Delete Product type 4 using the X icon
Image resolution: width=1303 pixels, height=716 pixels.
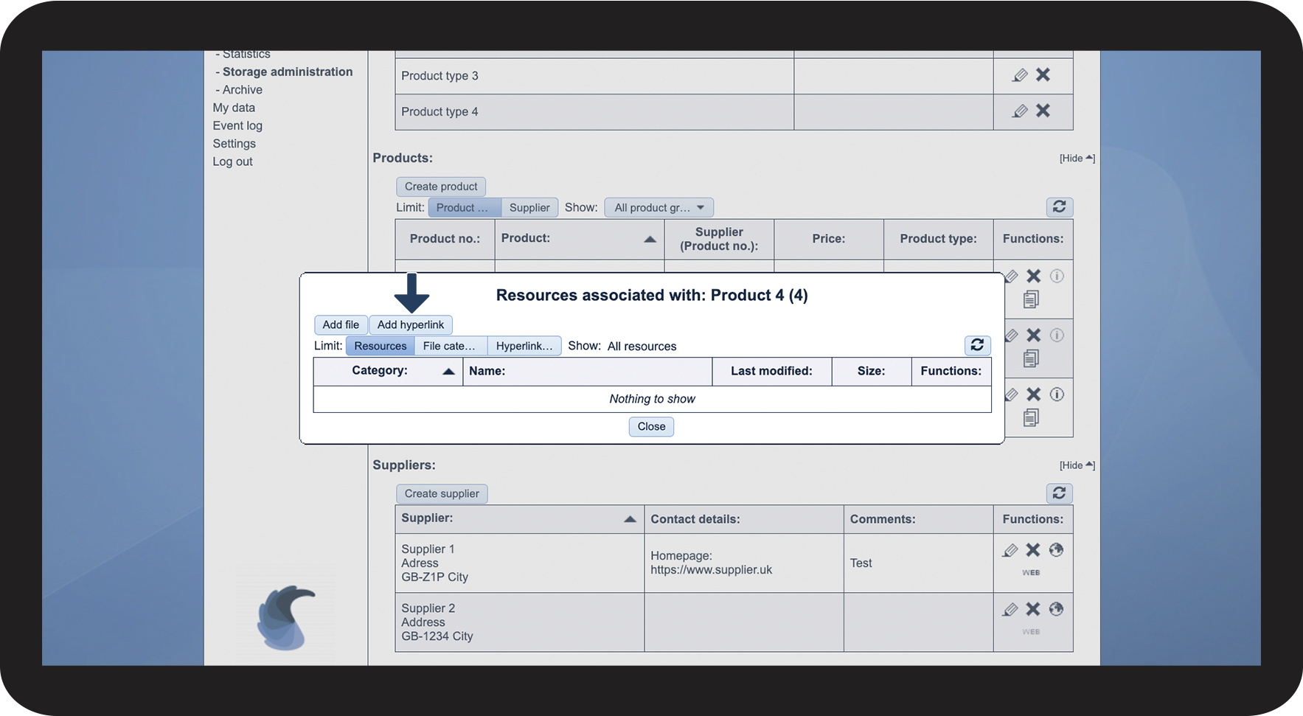pos(1043,111)
